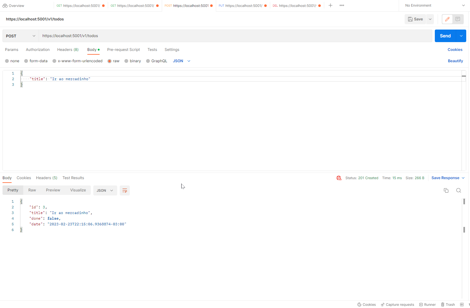Expand the Send button dropdown arrow
This screenshot has height=308, width=470.
pyautogui.click(x=461, y=36)
